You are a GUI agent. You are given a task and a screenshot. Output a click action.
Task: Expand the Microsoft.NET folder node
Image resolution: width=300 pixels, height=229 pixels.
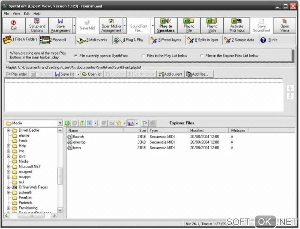9,167
